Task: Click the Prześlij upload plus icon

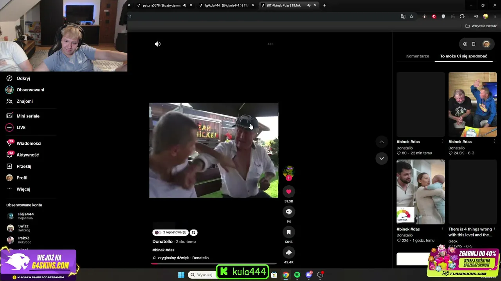Action: click(x=9, y=166)
